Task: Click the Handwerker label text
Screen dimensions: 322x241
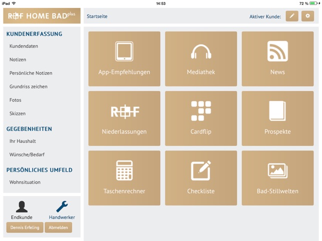Action: 62,217
